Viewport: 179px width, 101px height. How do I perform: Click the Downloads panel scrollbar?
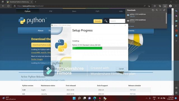point(166,18)
